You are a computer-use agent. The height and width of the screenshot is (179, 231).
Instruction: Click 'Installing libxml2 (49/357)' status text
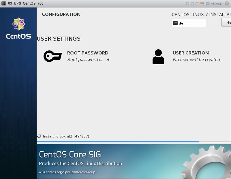(x=66, y=136)
